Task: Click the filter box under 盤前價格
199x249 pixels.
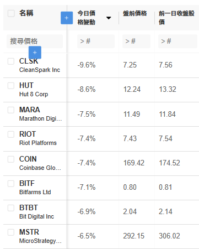Action: 136,41
